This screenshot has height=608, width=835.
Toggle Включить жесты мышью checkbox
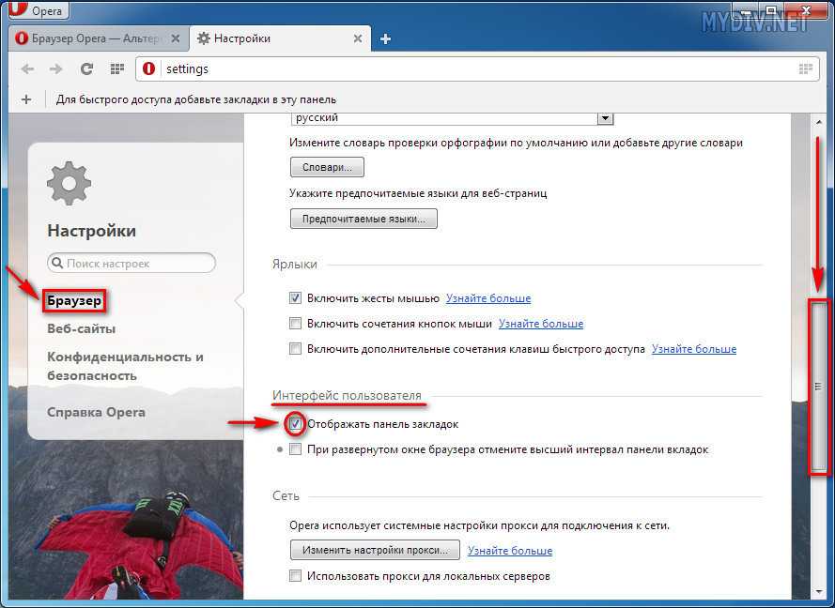point(295,297)
